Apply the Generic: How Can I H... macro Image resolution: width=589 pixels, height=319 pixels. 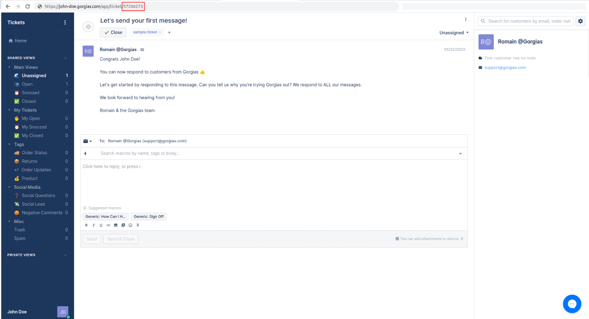pyautogui.click(x=106, y=217)
